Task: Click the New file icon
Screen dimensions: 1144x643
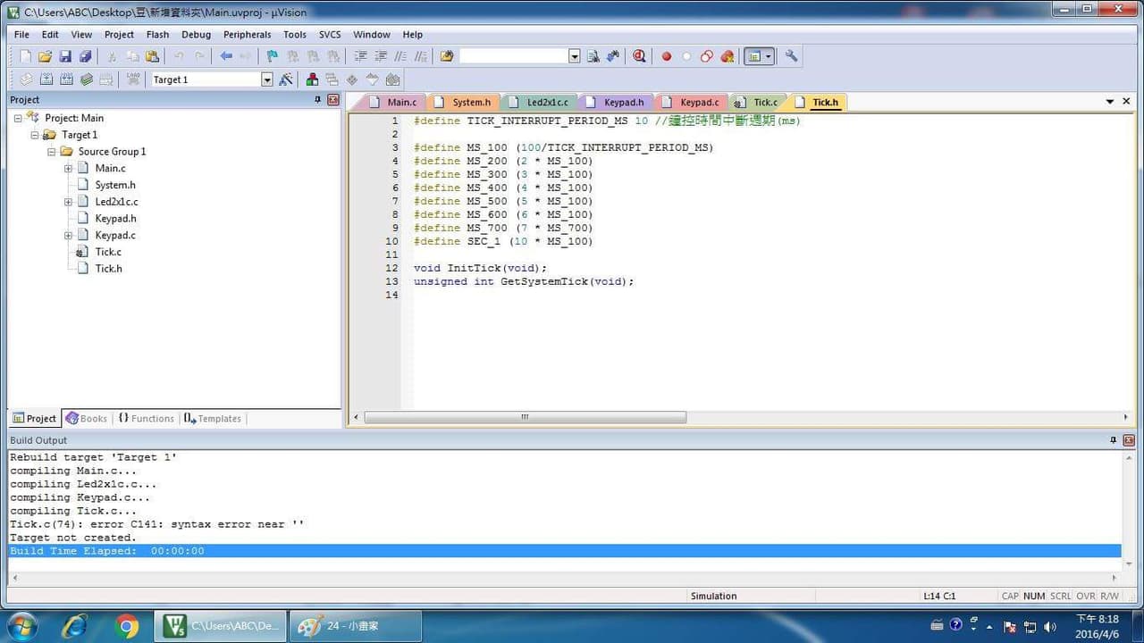Action: [x=25, y=56]
